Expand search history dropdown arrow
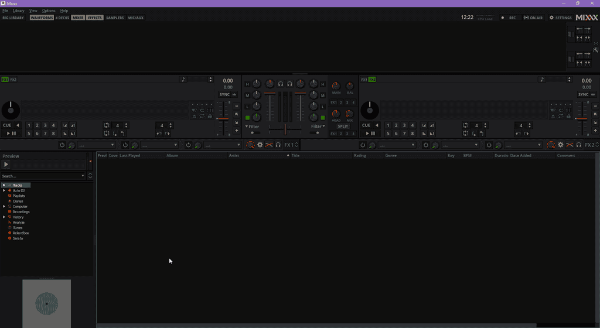600x328 pixels. tap(83, 176)
